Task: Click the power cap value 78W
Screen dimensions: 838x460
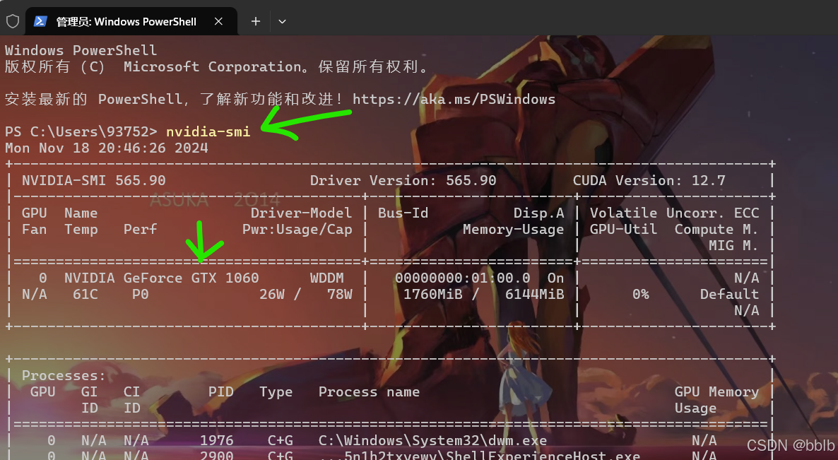Action: click(x=340, y=295)
